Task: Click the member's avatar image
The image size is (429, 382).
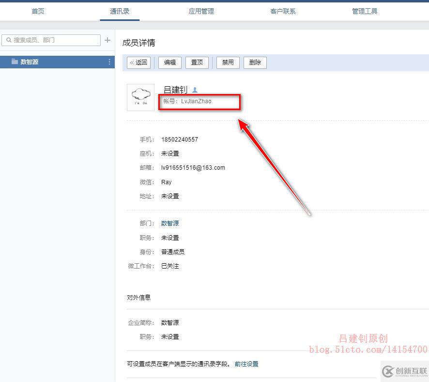Action: point(140,97)
